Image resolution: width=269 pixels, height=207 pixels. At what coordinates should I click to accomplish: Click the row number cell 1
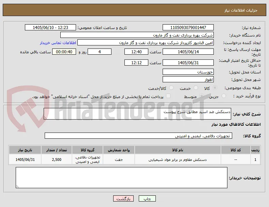255,160
